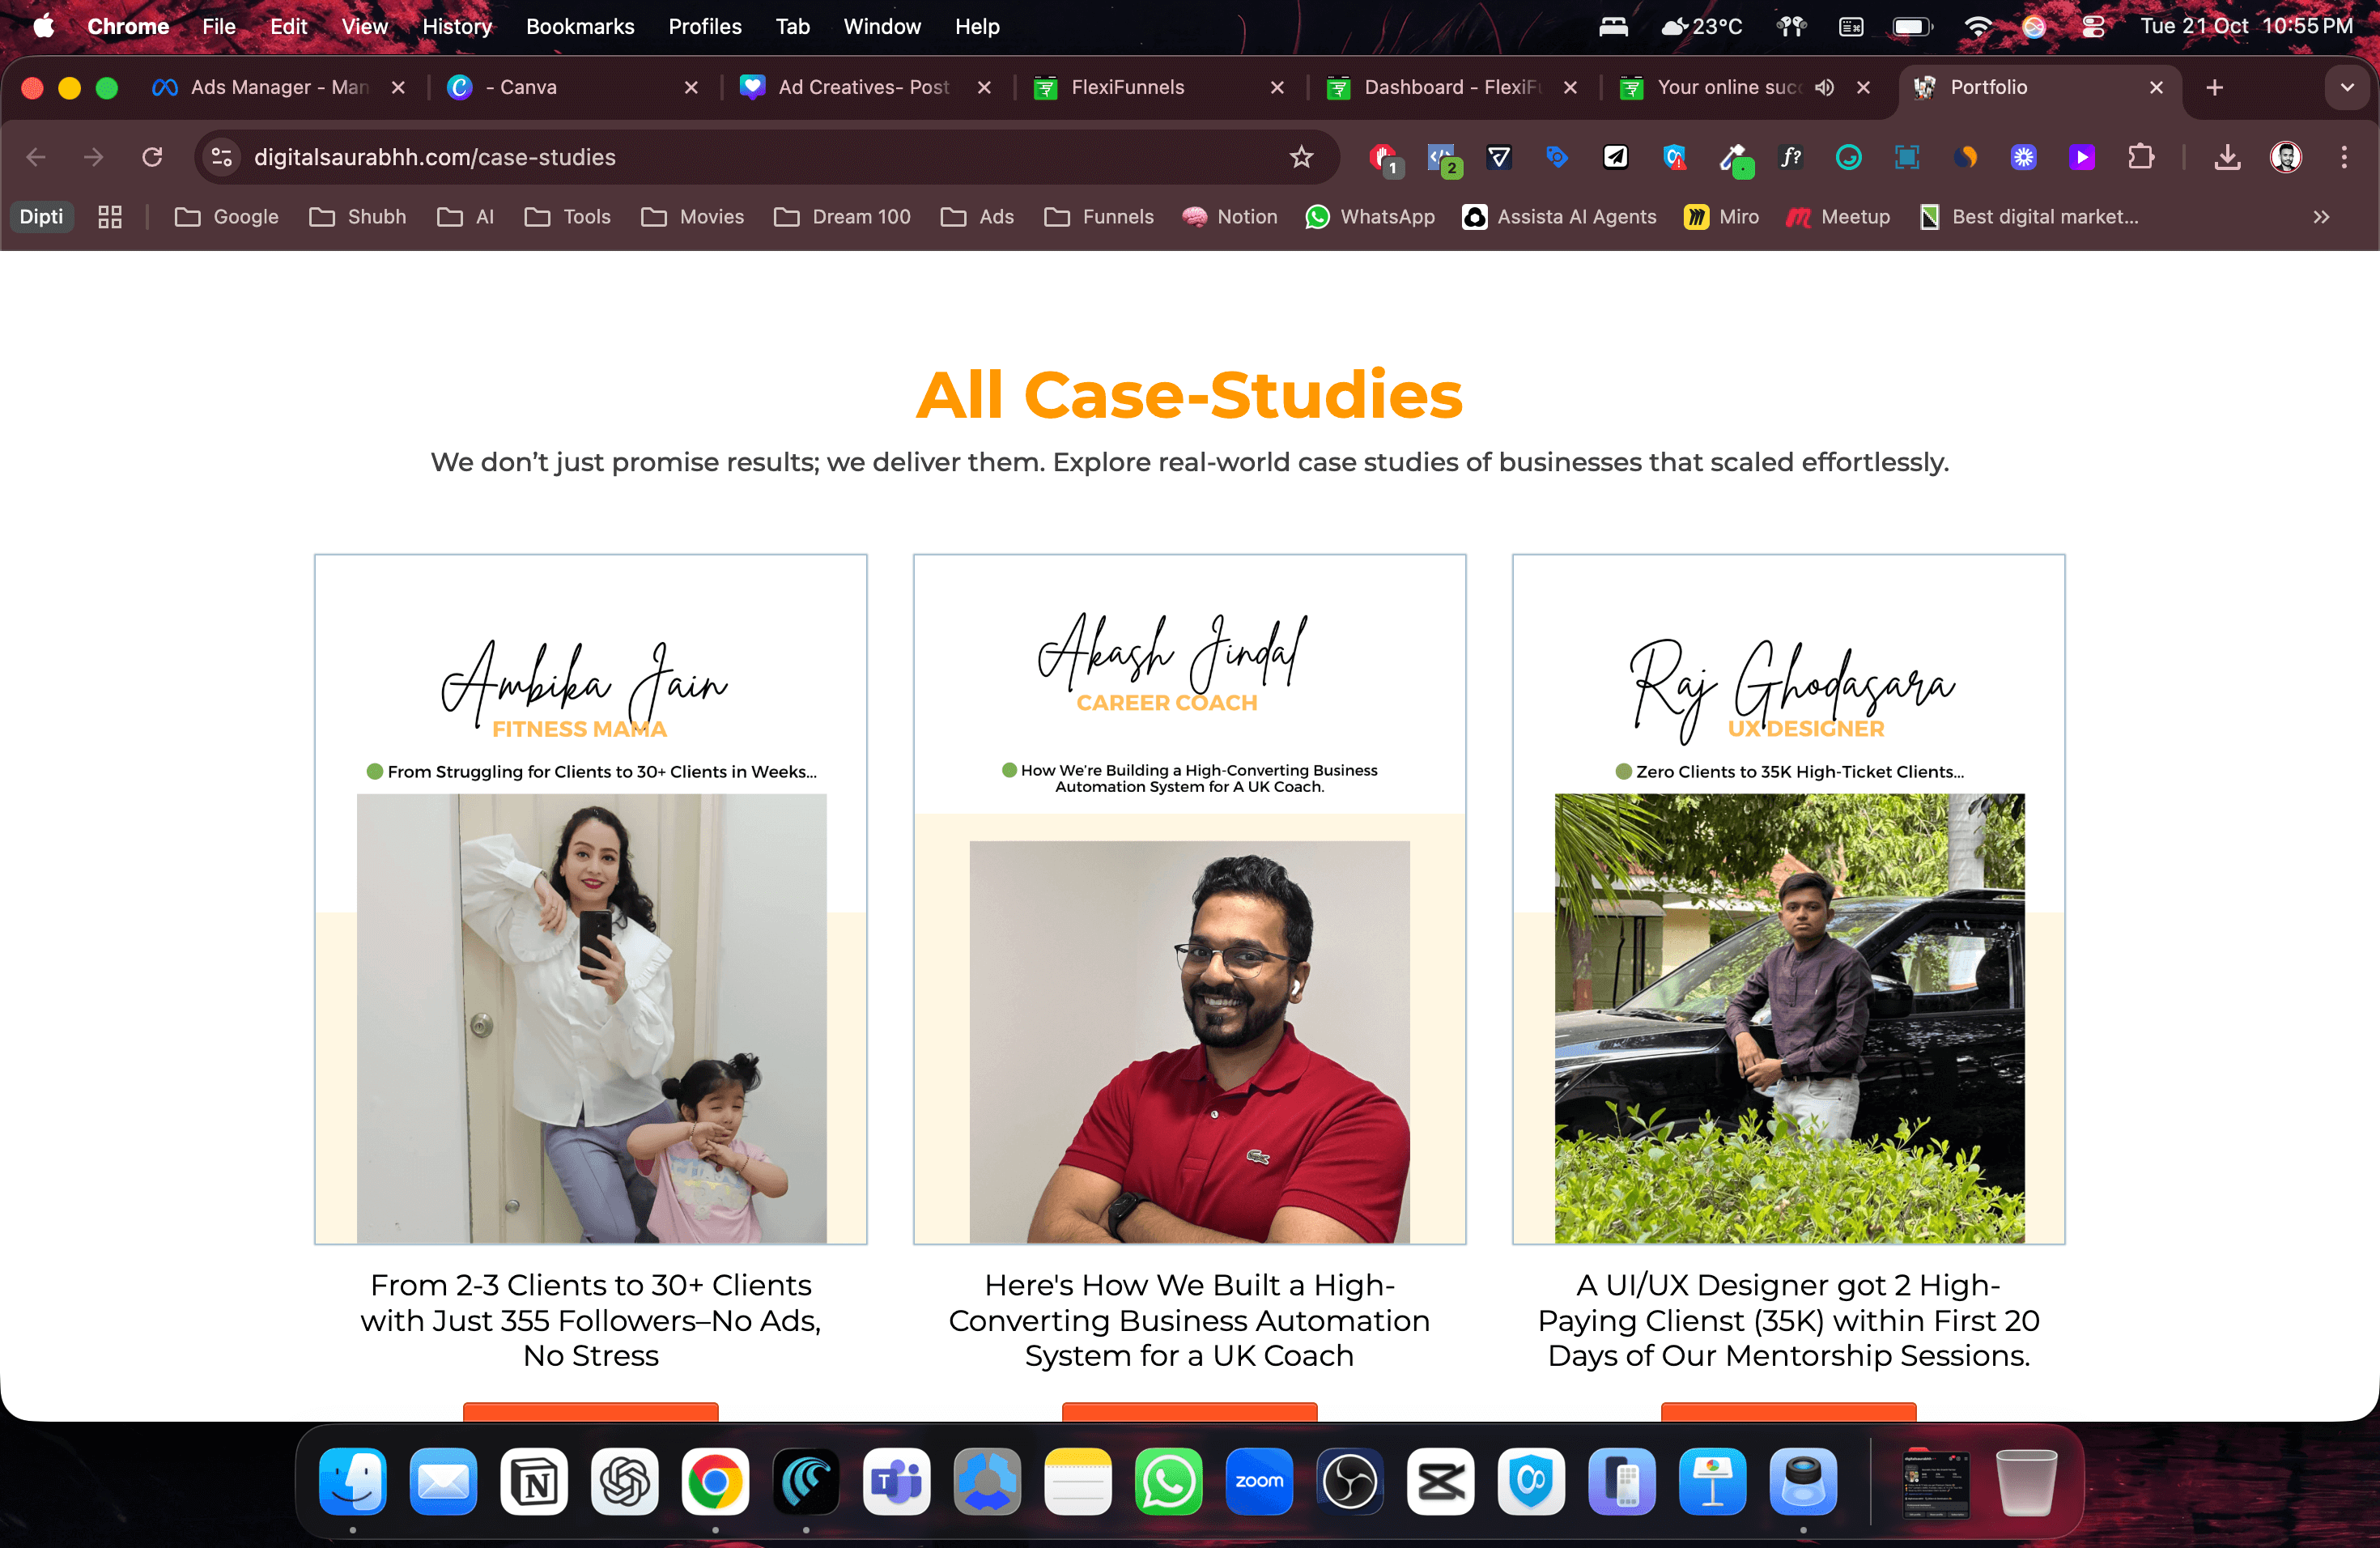Open Ambika Jain case study thumbnail

(591, 900)
